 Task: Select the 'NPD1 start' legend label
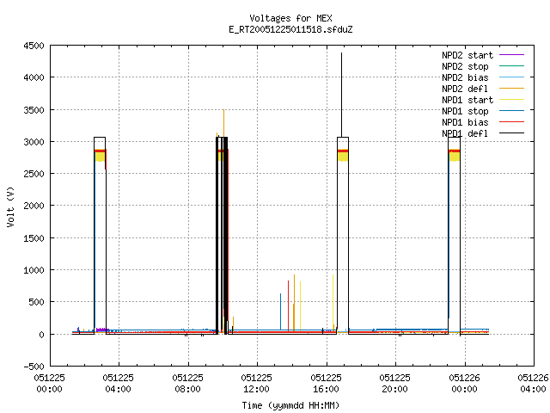[467, 100]
